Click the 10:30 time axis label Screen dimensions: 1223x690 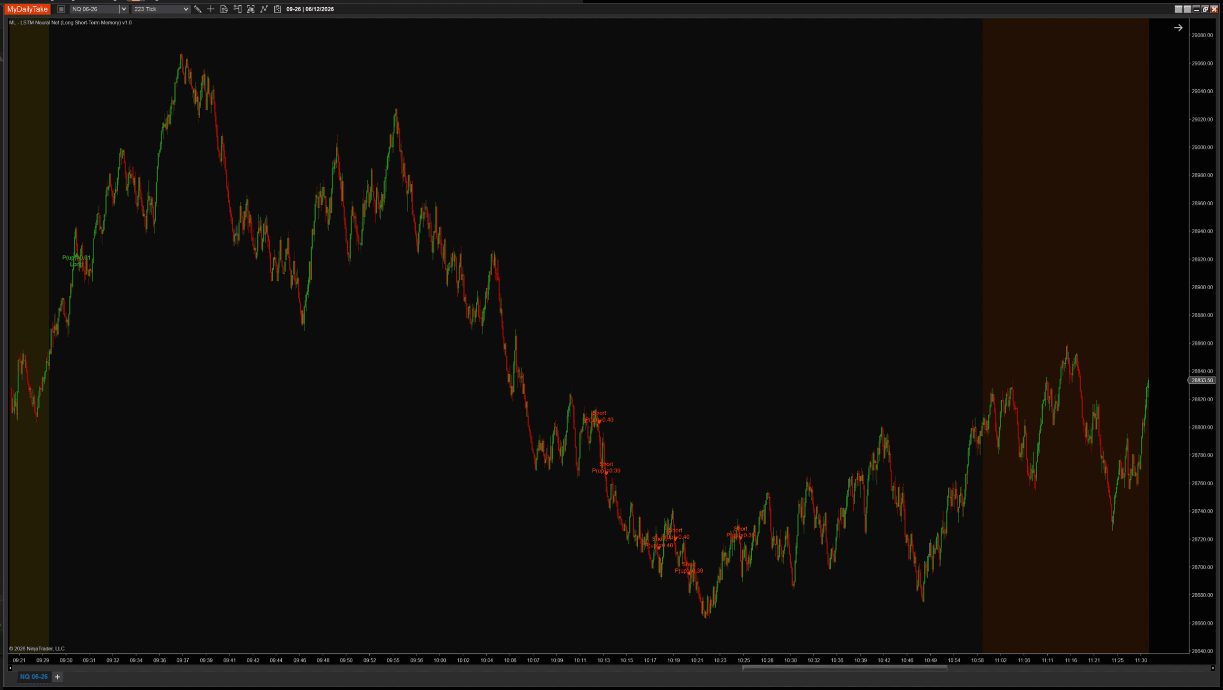click(790, 660)
